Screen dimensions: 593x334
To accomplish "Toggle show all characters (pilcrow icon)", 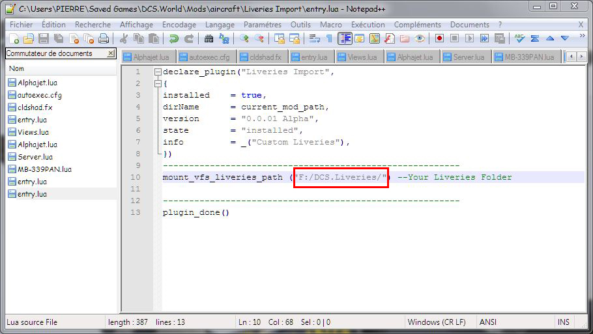I will [329, 38].
